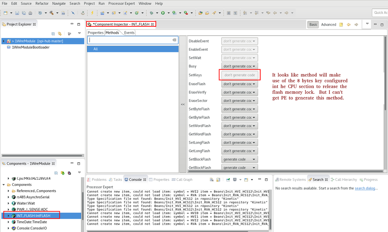The image size is (388, 232).
Task: Clear the methods filter field using eraser icon
Action: [174, 40]
